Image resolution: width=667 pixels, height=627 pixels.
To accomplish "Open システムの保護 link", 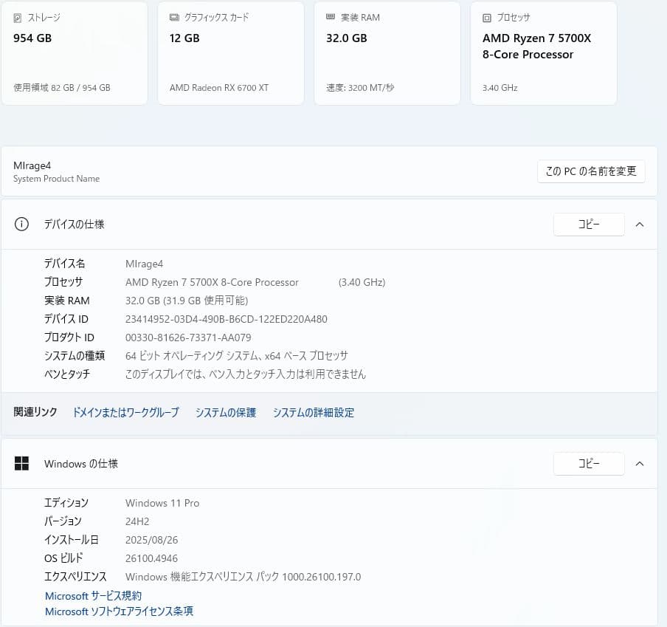I will (226, 413).
